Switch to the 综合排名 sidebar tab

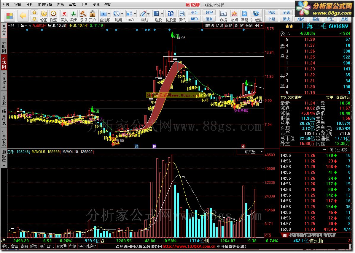4,117
